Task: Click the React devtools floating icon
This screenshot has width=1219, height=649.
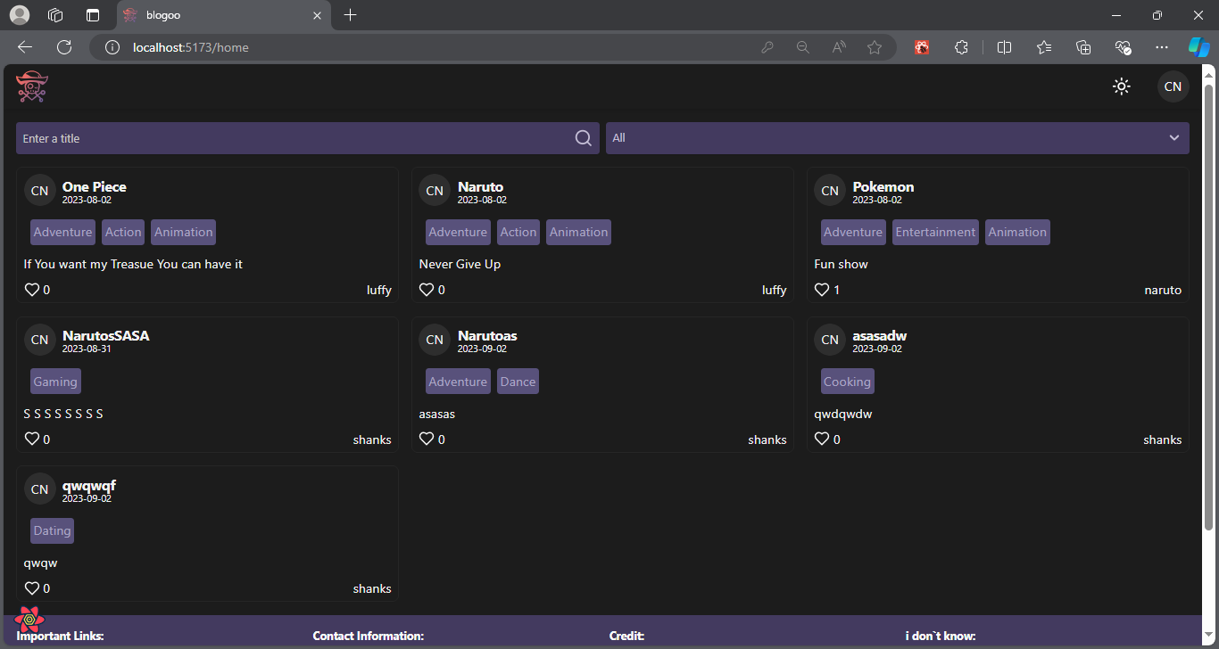Action: [x=29, y=619]
